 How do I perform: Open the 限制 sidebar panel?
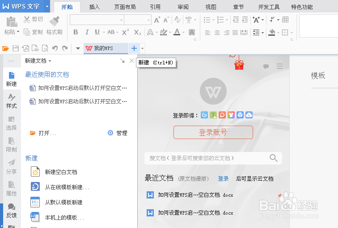(12, 145)
